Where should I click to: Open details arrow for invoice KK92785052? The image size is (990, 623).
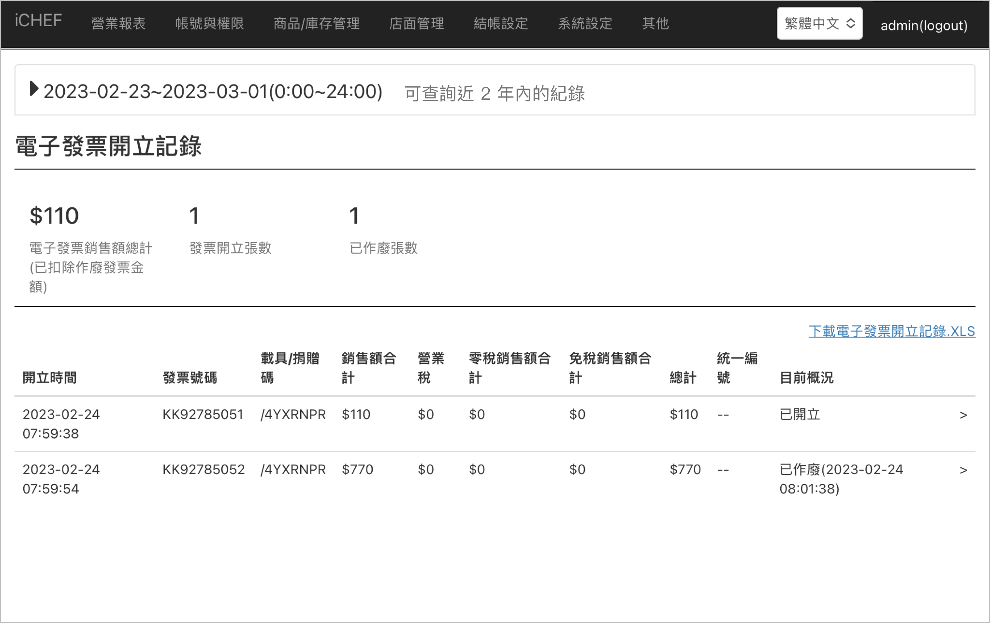coord(963,470)
